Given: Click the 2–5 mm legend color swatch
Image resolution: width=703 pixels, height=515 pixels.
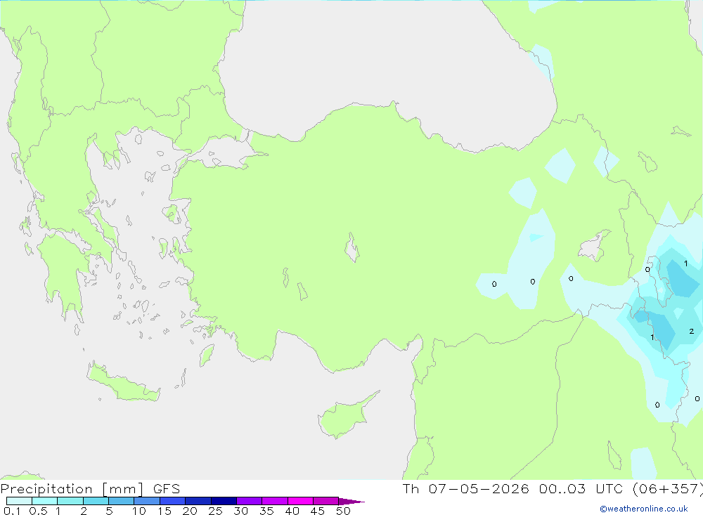Looking at the screenshot, I should 96,501.
